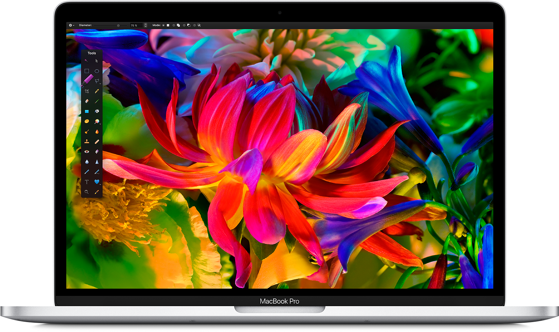559x332 pixels.
Task: Enable the Add to selection mode
Action: [174, 25]
